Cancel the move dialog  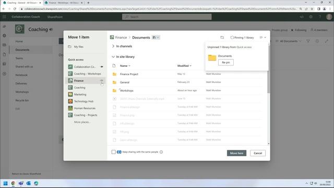pos(258,153)
